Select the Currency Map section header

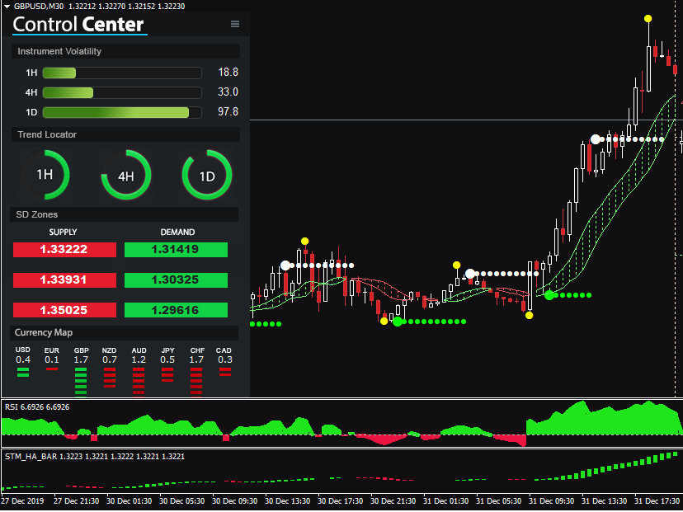click(x=44, y=333)
